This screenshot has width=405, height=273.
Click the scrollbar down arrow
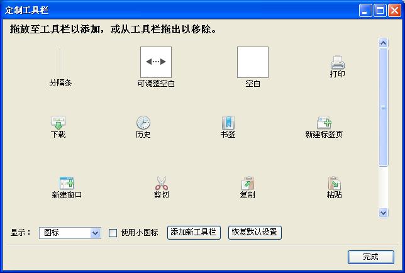point(384,213)
